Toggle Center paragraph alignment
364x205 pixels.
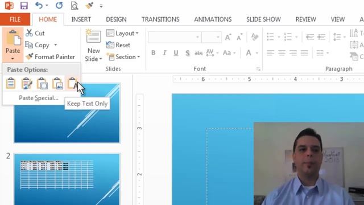coord(282,53)
